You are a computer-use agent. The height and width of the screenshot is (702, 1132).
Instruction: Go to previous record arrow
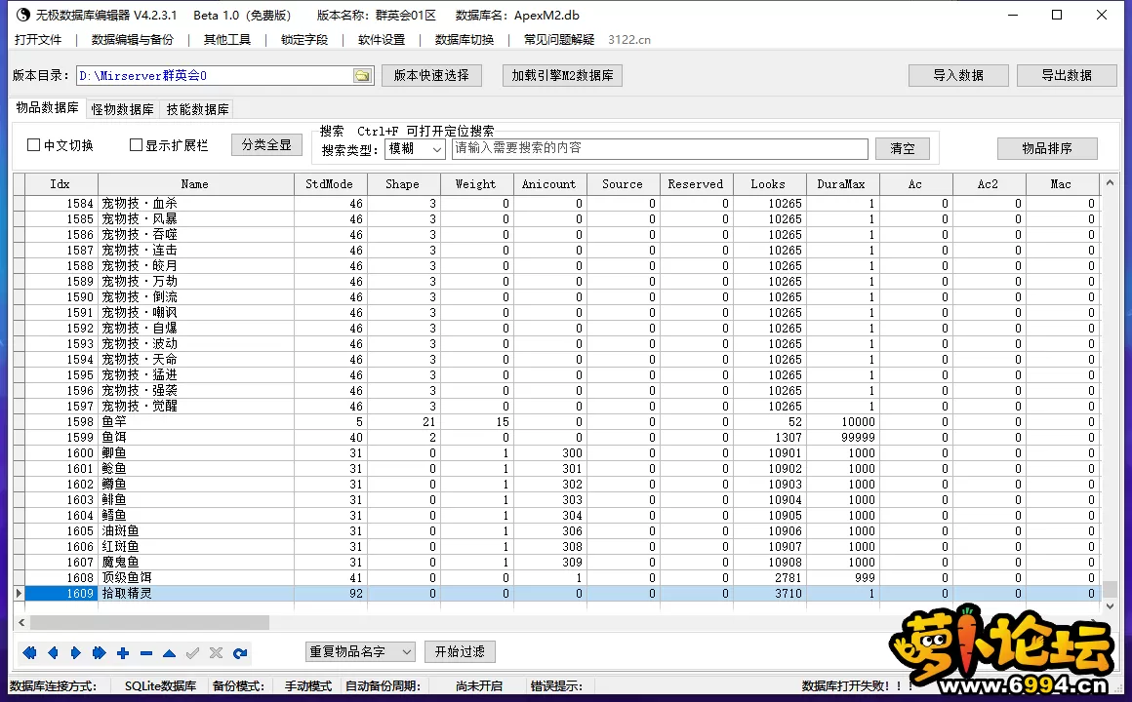[53, 653]
